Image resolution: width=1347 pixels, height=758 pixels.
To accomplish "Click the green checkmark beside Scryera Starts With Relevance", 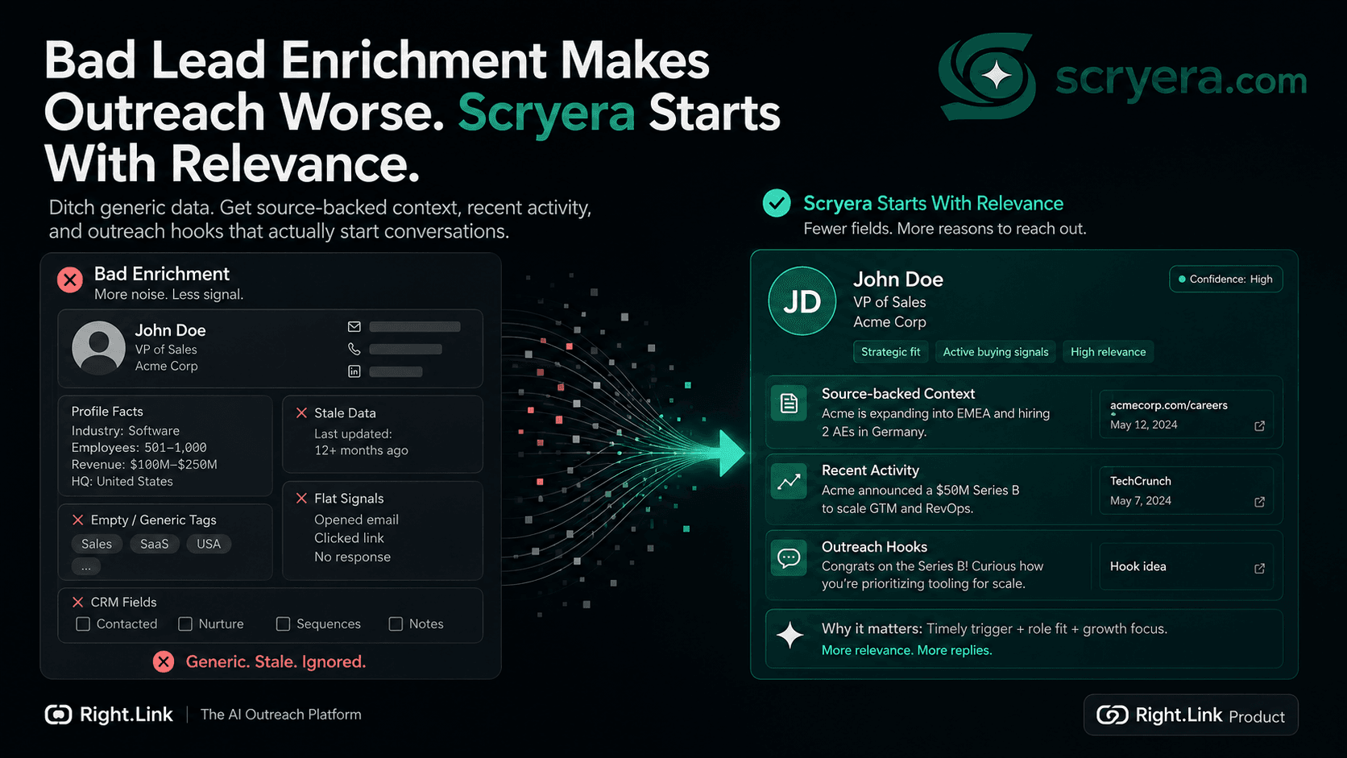I will (x=777, y=203).
